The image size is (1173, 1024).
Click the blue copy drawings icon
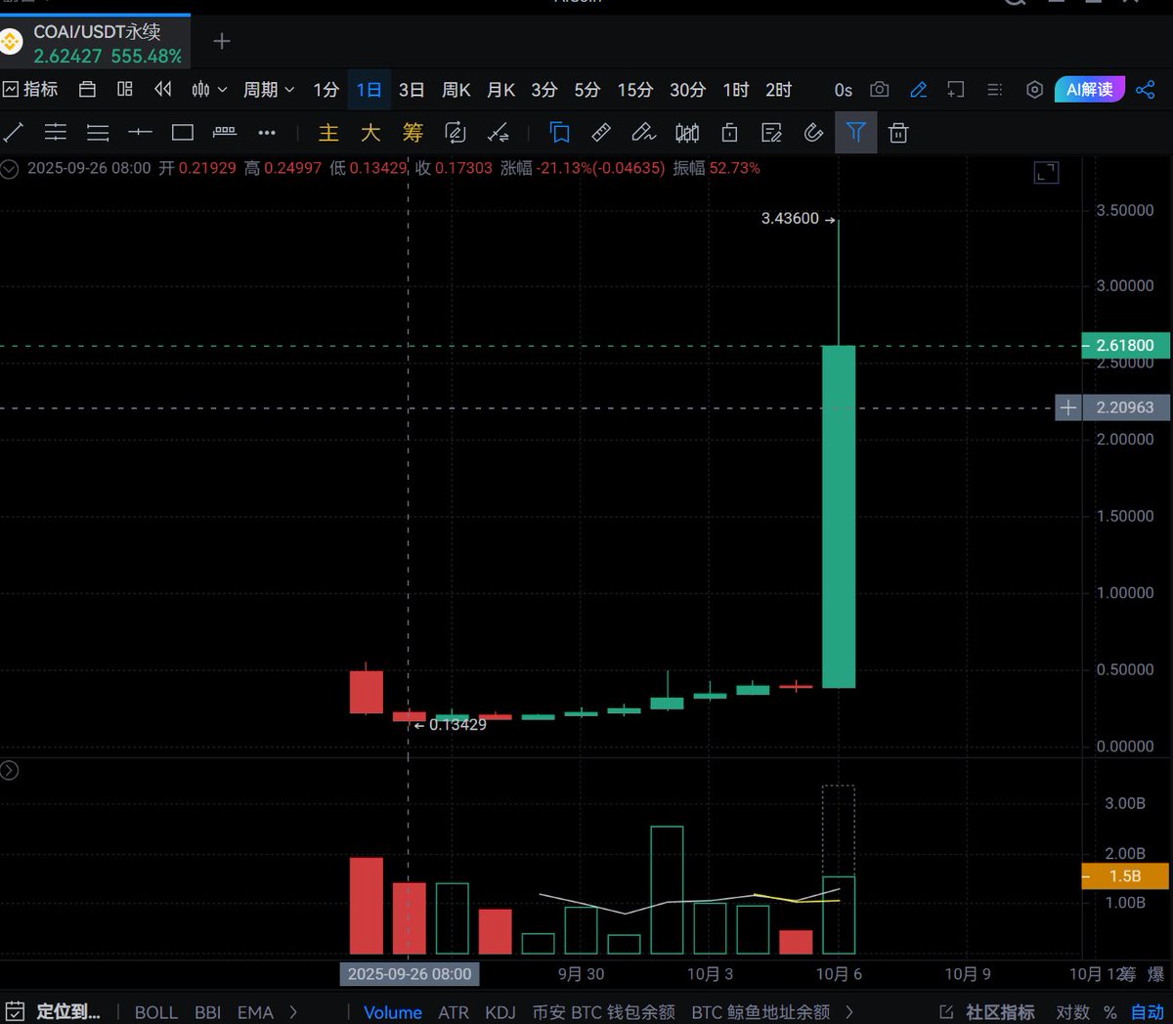click(560, 133)
